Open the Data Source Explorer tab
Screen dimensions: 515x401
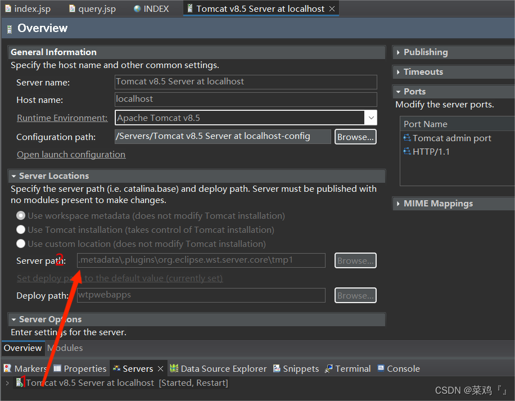(x=219, y=368)
